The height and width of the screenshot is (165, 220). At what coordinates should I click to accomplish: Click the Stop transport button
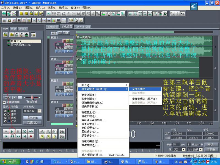point(6,131)
